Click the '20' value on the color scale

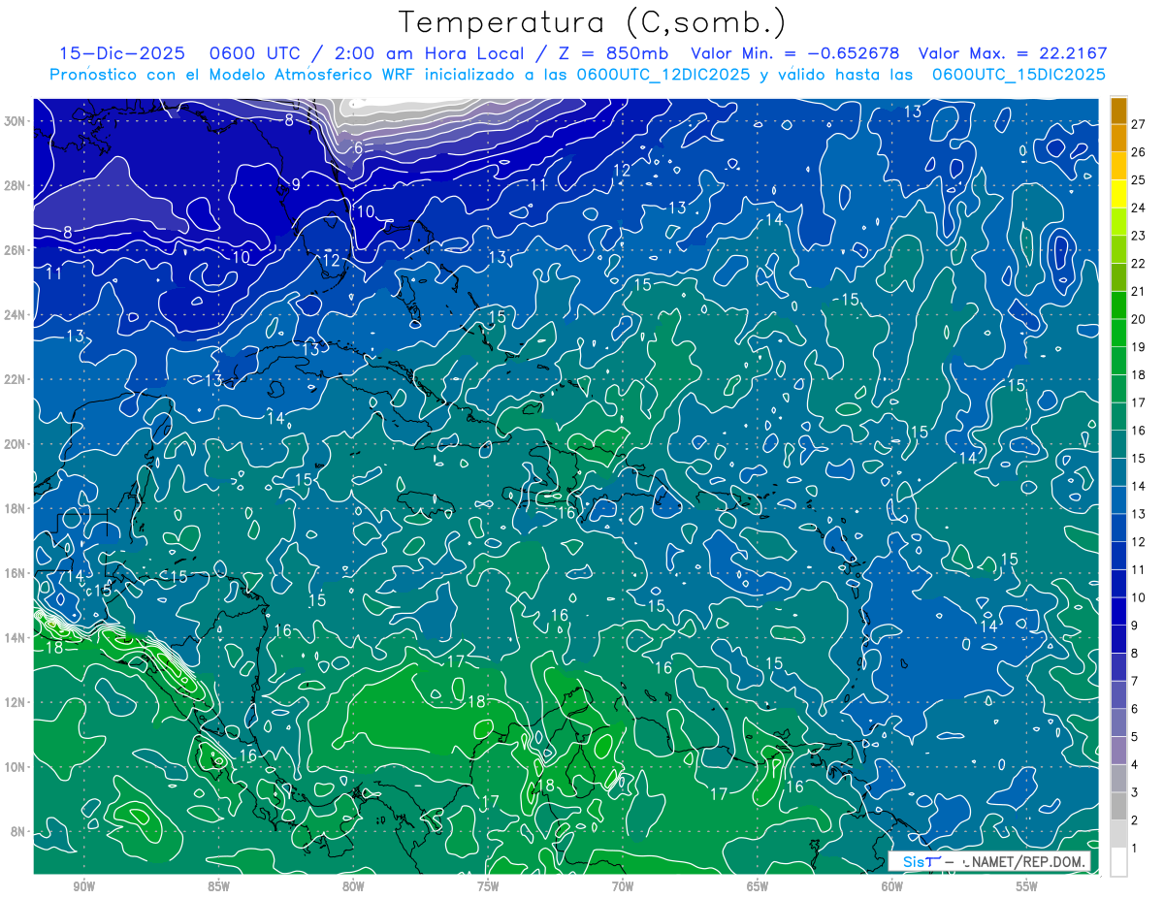pos(1139,319)
